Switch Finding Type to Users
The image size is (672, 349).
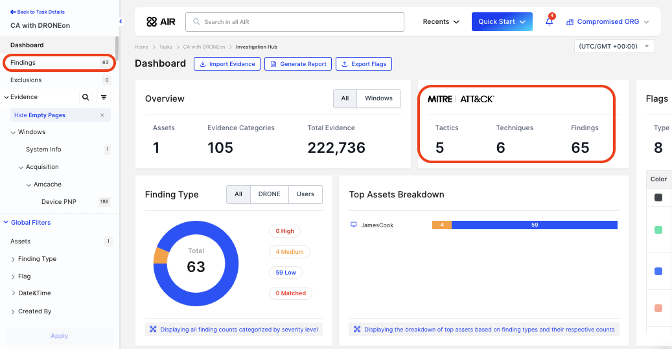pyautogui.click(x=305, y=194)
